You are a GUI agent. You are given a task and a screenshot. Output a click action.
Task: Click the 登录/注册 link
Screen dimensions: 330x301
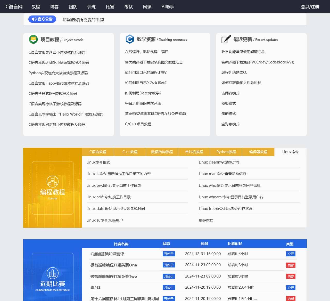(x=310, y=7)
